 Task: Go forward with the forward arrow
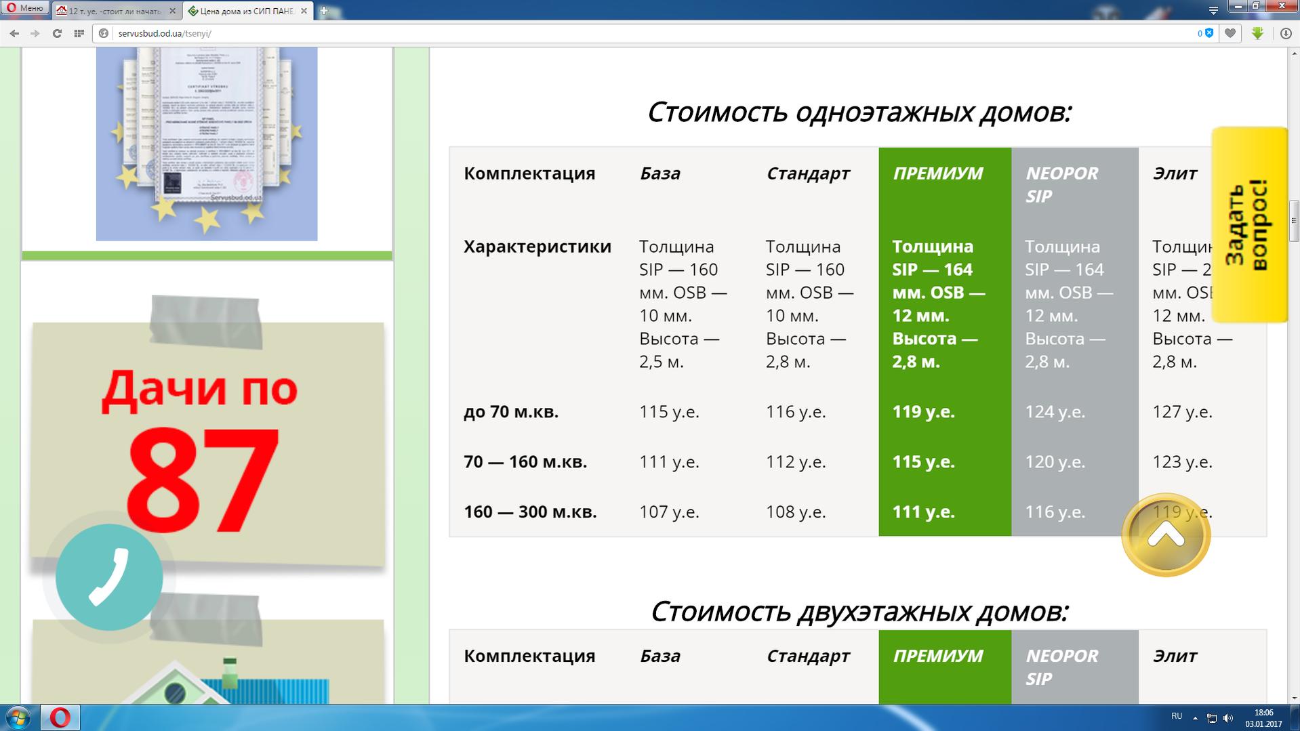[x=35, y=33]
